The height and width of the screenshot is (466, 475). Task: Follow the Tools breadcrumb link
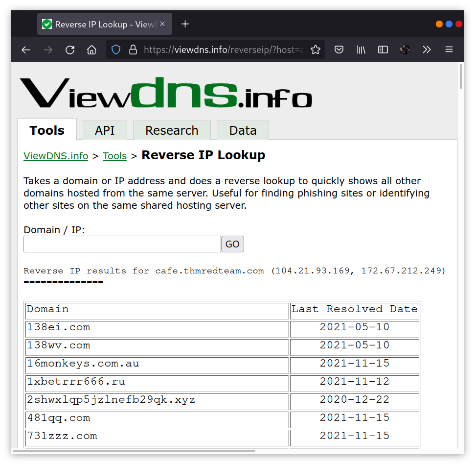pyautogui.click(x=115, y=156)
